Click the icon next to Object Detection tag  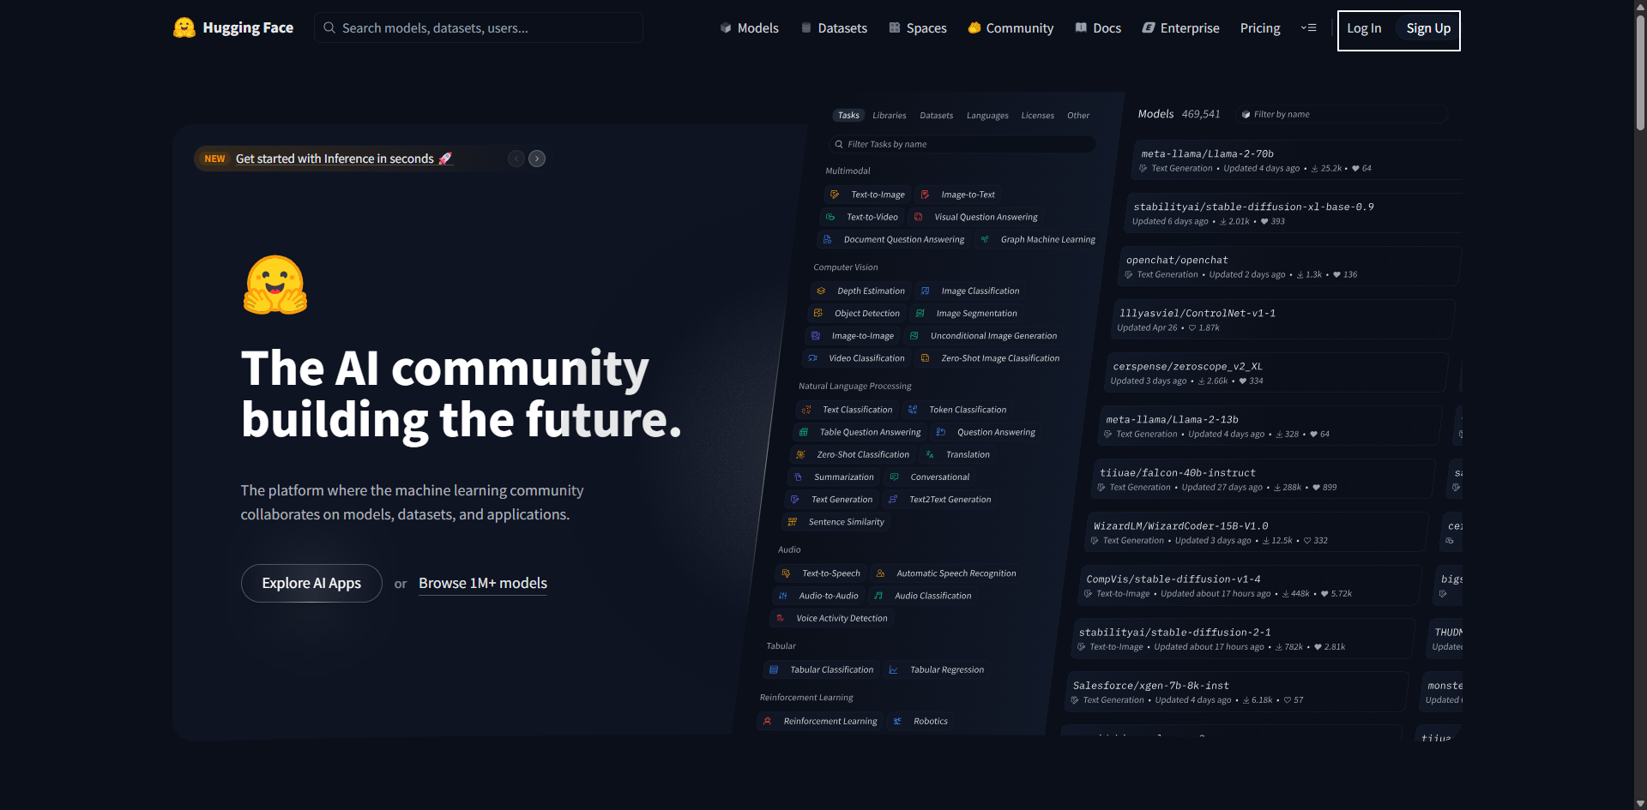(x=818, y=313)
